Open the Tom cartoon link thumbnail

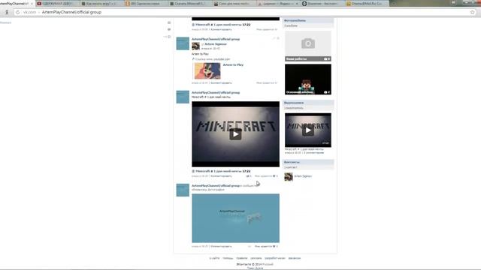207,70
